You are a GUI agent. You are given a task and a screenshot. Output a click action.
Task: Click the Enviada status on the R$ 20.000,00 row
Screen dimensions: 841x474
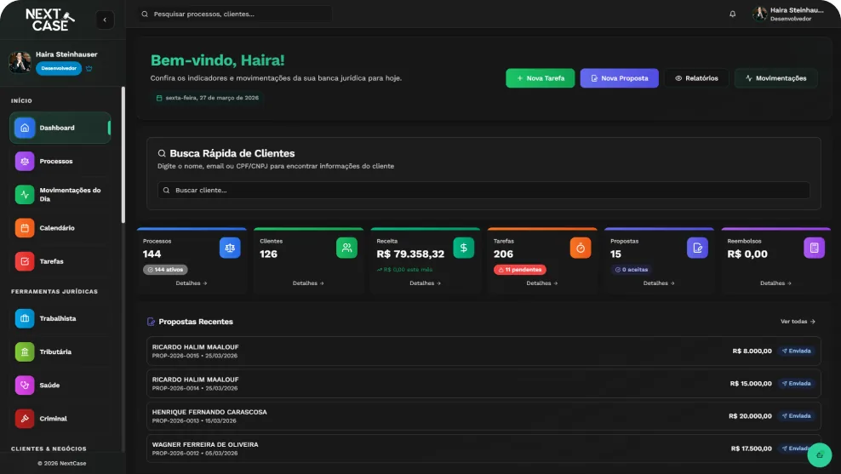(797, 416)
